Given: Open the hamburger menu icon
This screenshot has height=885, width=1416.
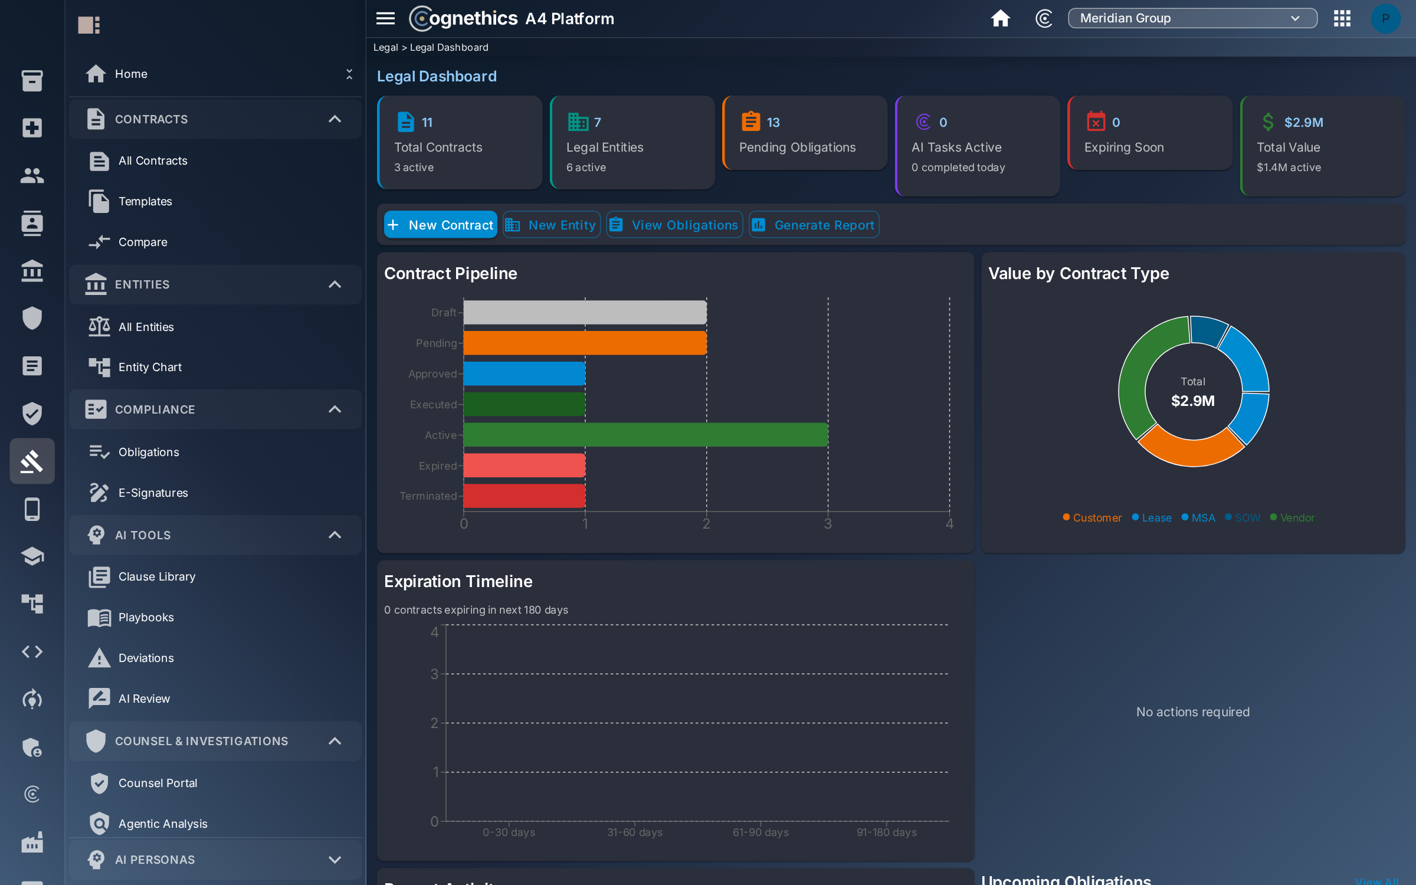Looking at the screenshot, I should [x=385, y=18].
